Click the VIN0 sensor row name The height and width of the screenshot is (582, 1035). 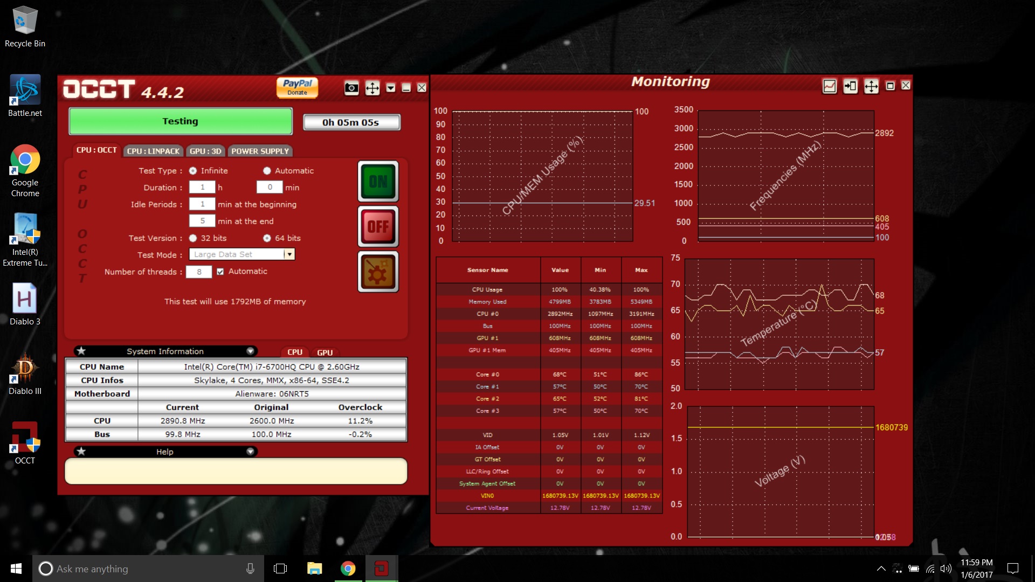click(x=487, y=496)
